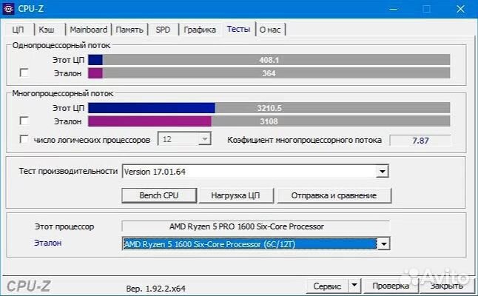
Task: Switch to the Графика tab
Action: (x=200, y=30)
